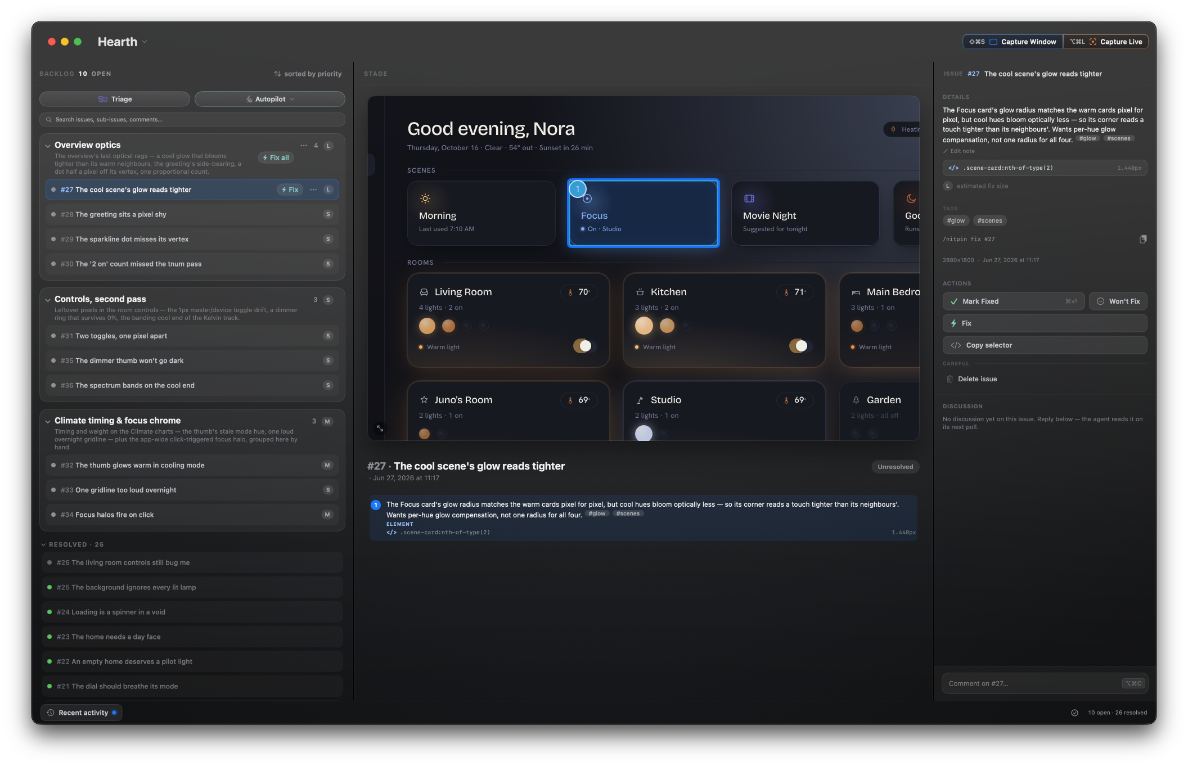Screen dimensions: 1188x766
Task: Open more options for issue #27
Action: tap(313, 190)
